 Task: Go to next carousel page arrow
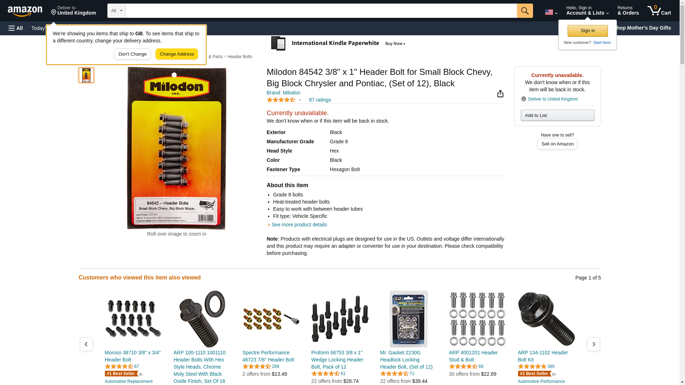(594, 344)
